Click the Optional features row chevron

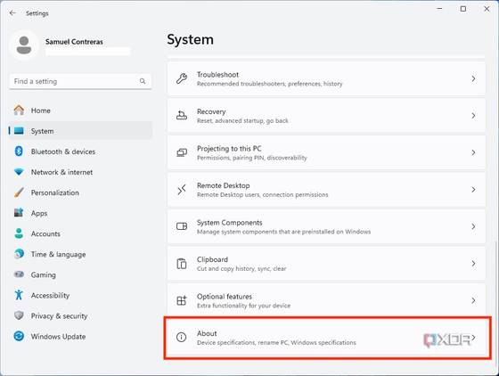(473, 300)
